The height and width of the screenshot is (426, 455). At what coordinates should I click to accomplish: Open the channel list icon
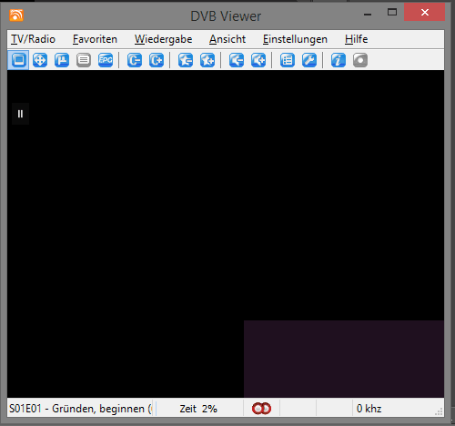(x=288, y=60)
